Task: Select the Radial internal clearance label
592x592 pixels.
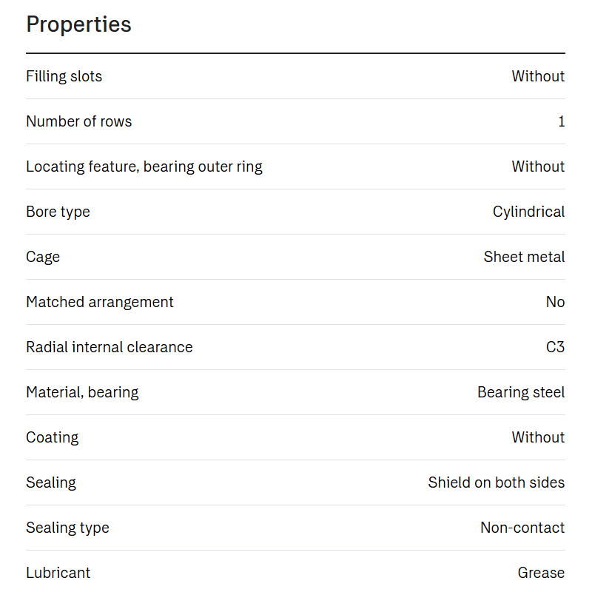Action: [110, 347]
